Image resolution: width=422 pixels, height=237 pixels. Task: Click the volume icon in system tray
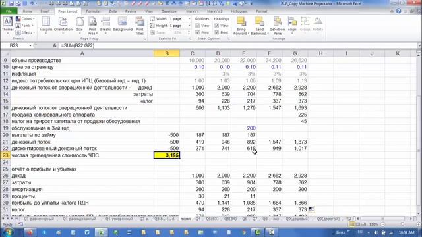click(x=377, y=232)
